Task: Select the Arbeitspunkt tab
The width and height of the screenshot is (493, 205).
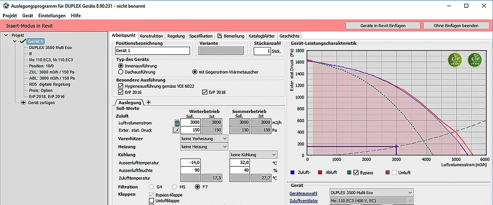Action: (124, 36)
